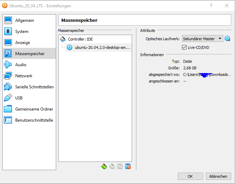Viewport: 235px width, 184px height.
Task: Confirm settings with OK
Action: tap(190, 176)
